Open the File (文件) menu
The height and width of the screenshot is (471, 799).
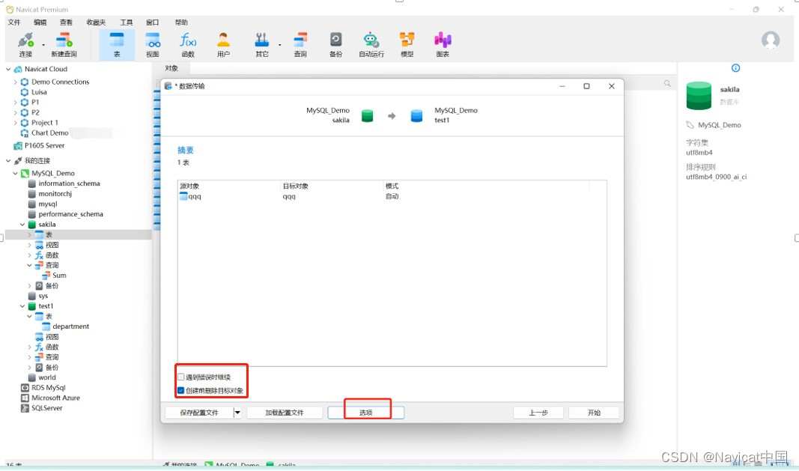(x=14, y=22)
